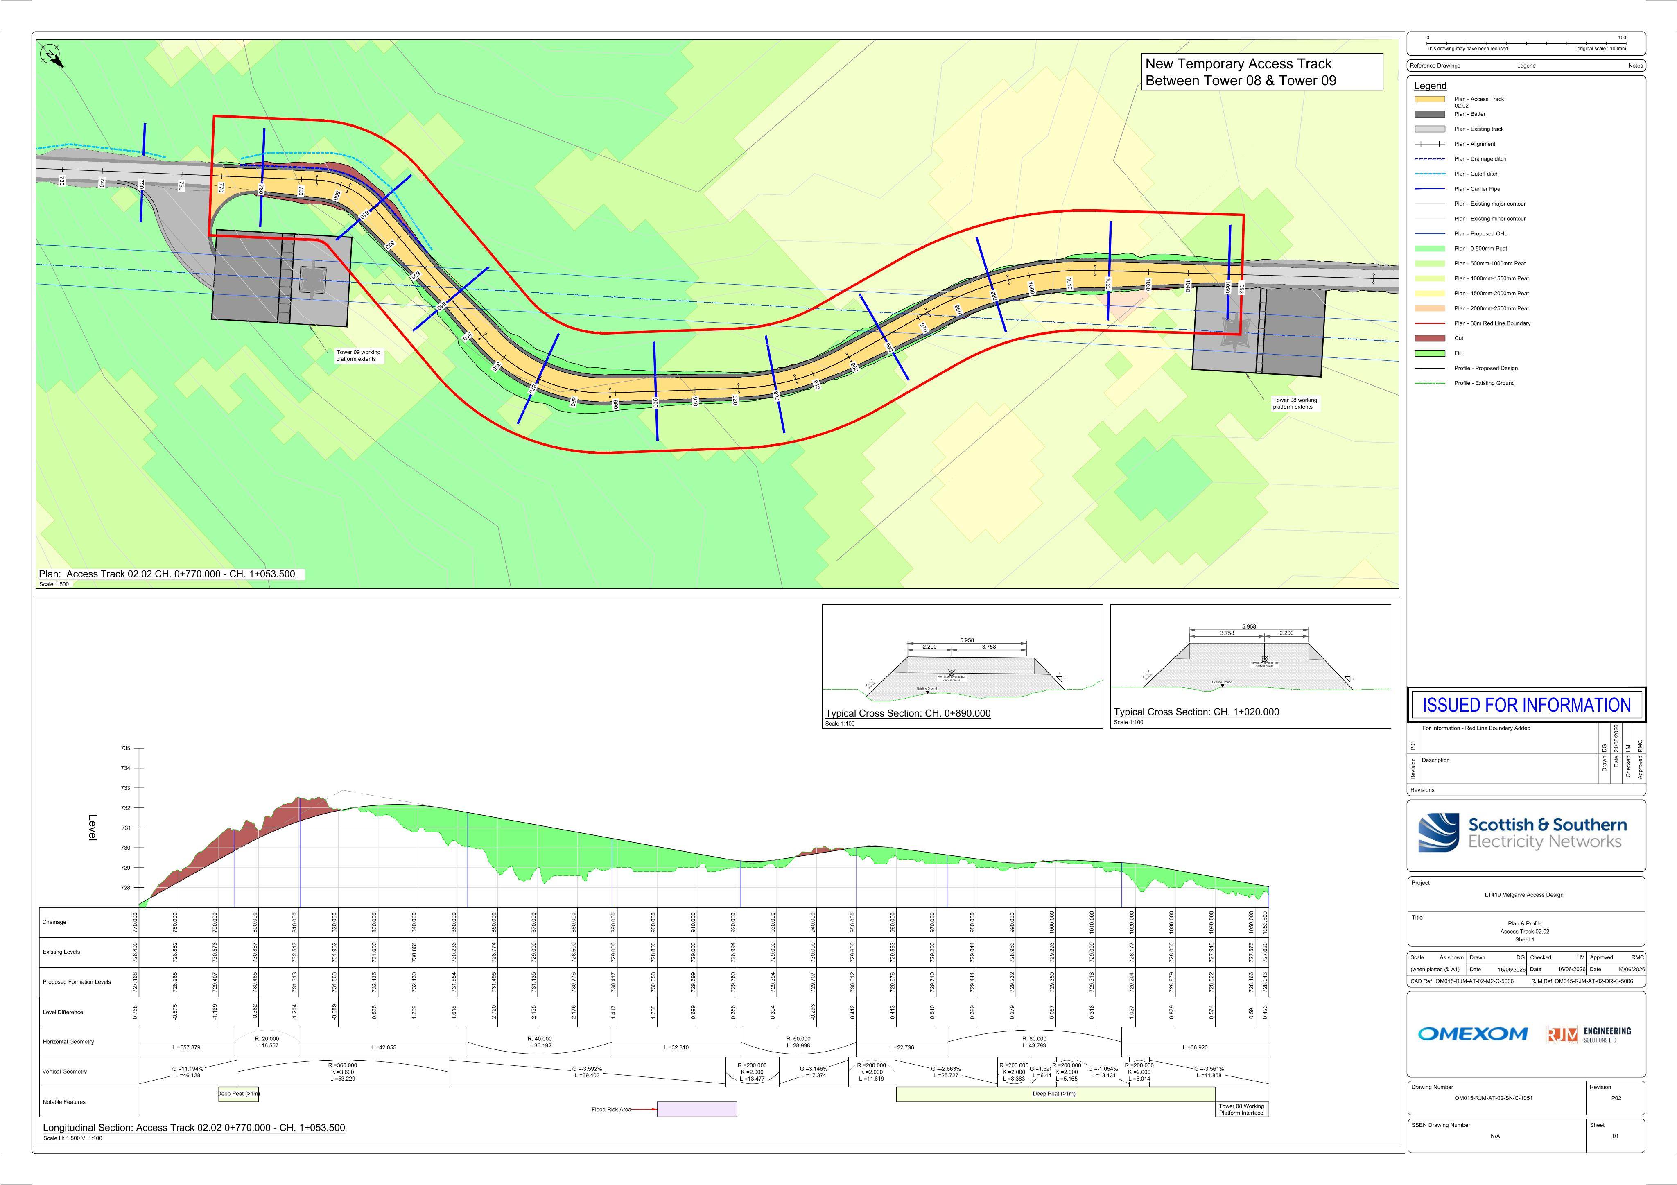Click the RJM Engineering Solutions logo
This screenshot has width=1677, height=1185.
click(1588, 1034)
